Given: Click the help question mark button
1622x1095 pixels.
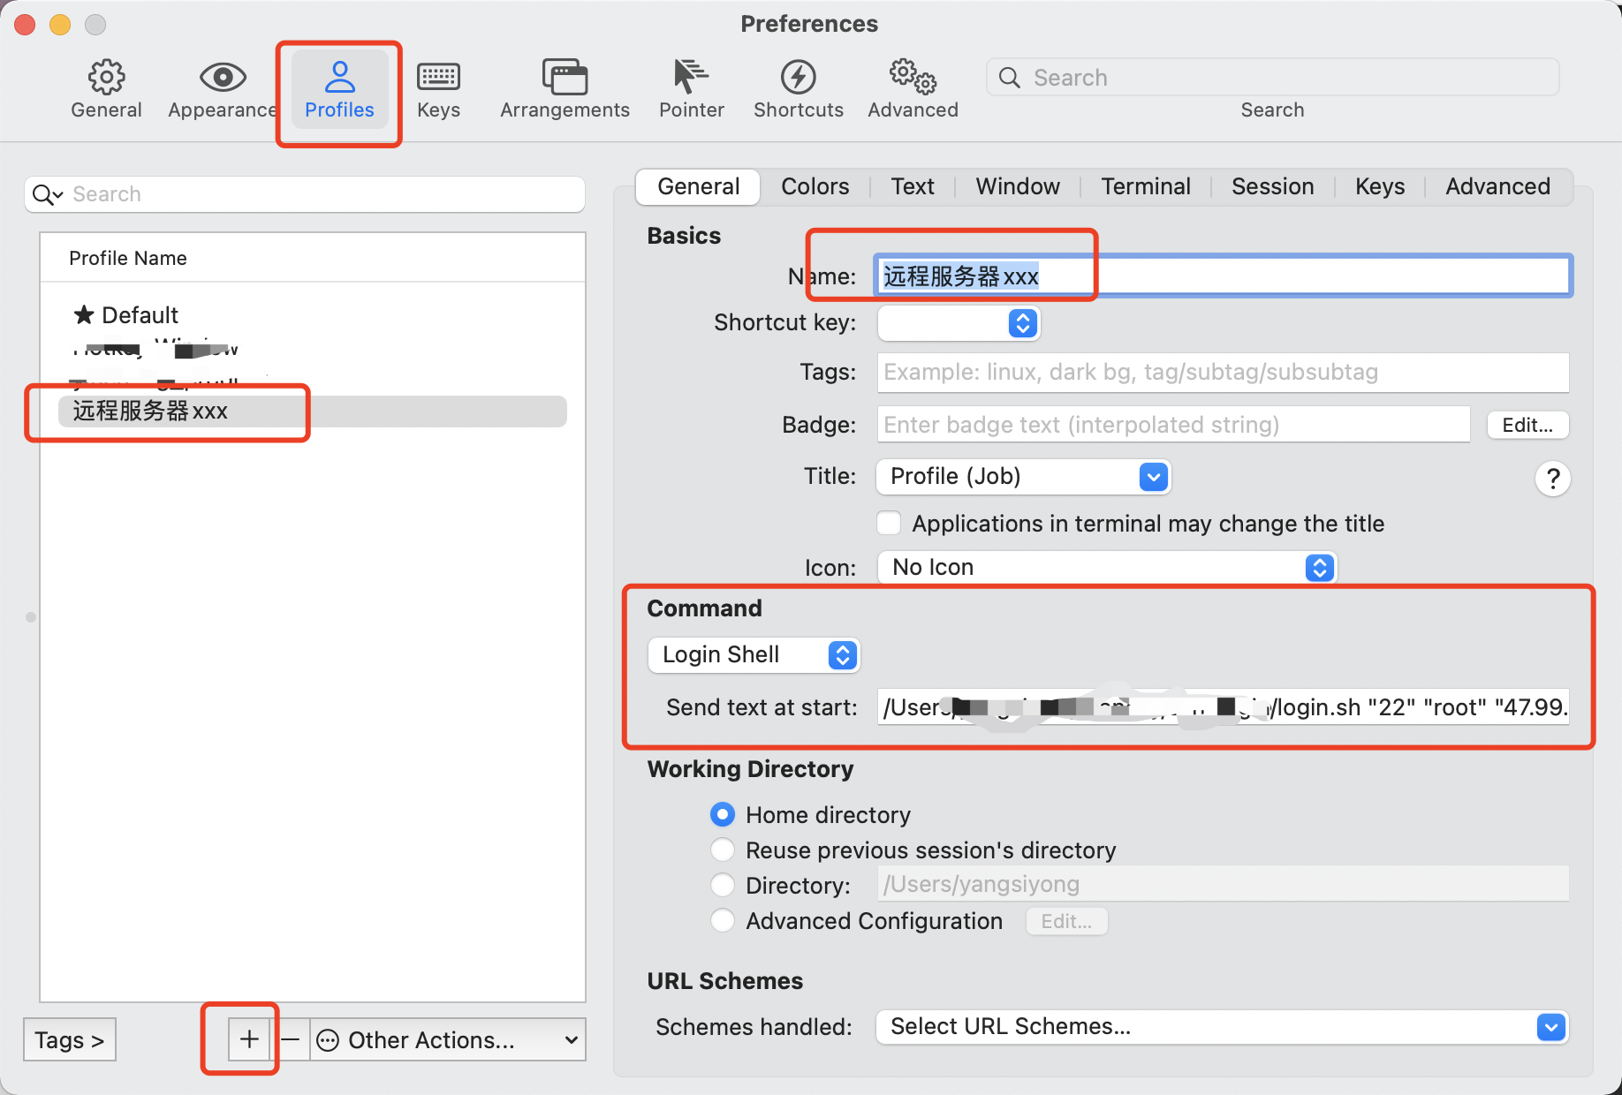Looking at the screenshot, I should pos(1552,479).
